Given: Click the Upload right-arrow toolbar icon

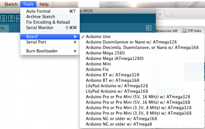Looking at the screenshot, I should (18, 18).
